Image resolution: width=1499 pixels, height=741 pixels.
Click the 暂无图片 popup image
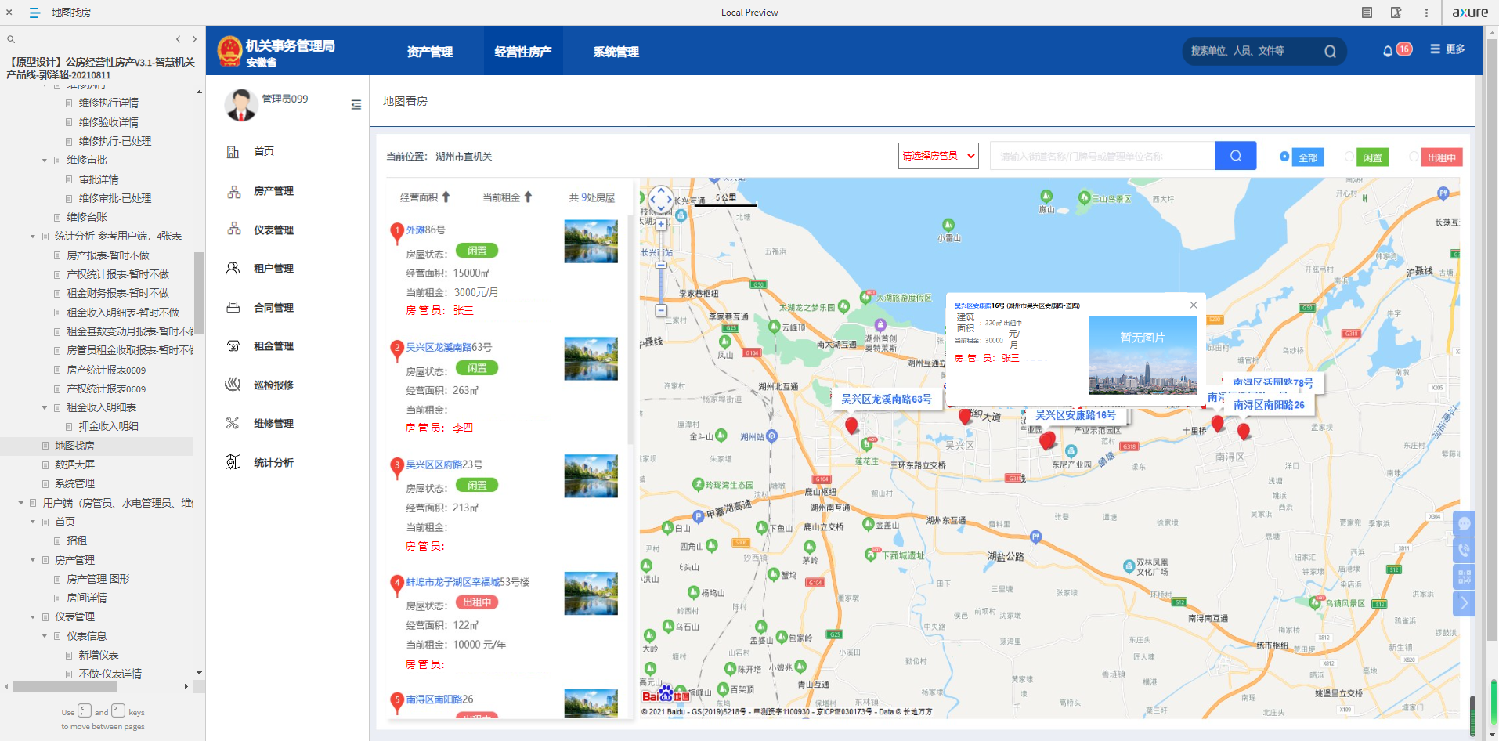(x=1143, y=355)
